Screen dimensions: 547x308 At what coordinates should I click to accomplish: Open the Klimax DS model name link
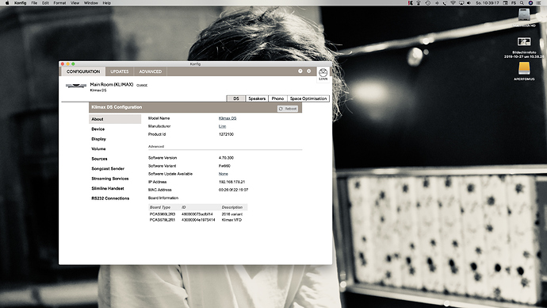tap(228, 118)
